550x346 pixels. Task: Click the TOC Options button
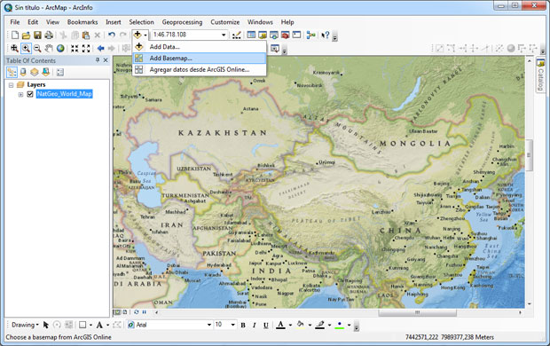coord(60,72)
